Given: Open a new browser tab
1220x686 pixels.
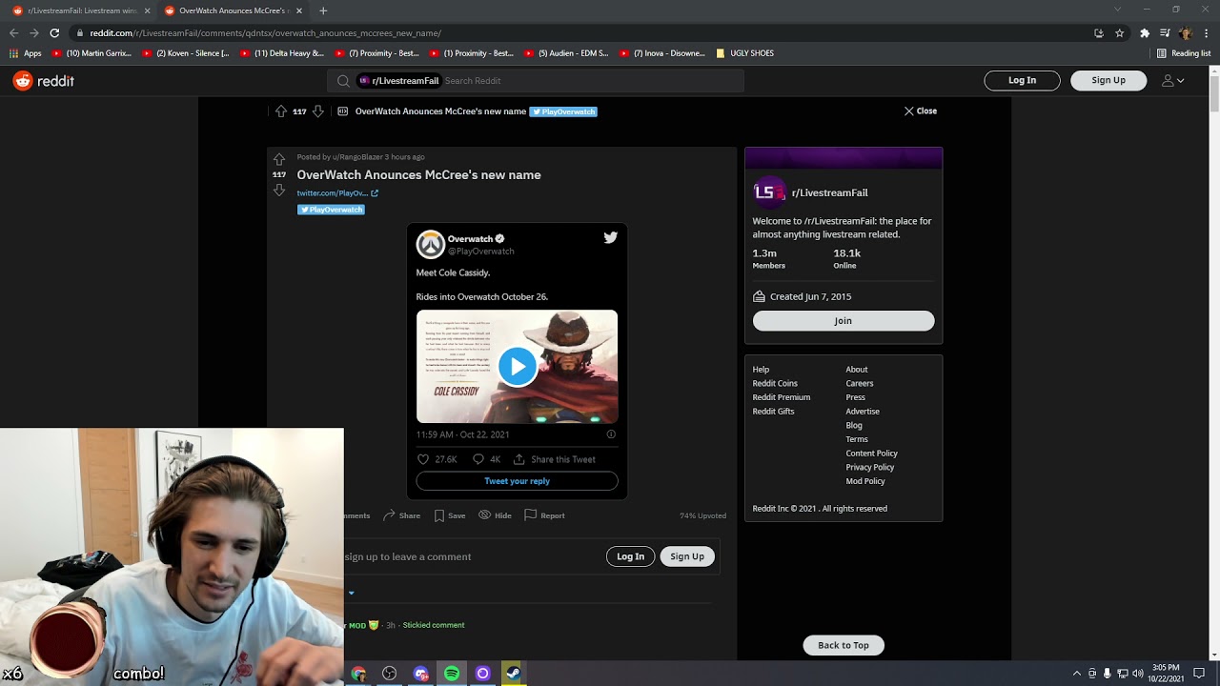Looking at the screenshot, I should [x=323, y=10].
